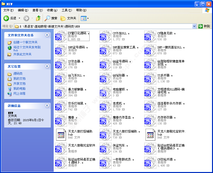Select 天龙八部刷元宝软件.e file icon
The width and height of the screenshot is (213, 173).
click(61, 149)
